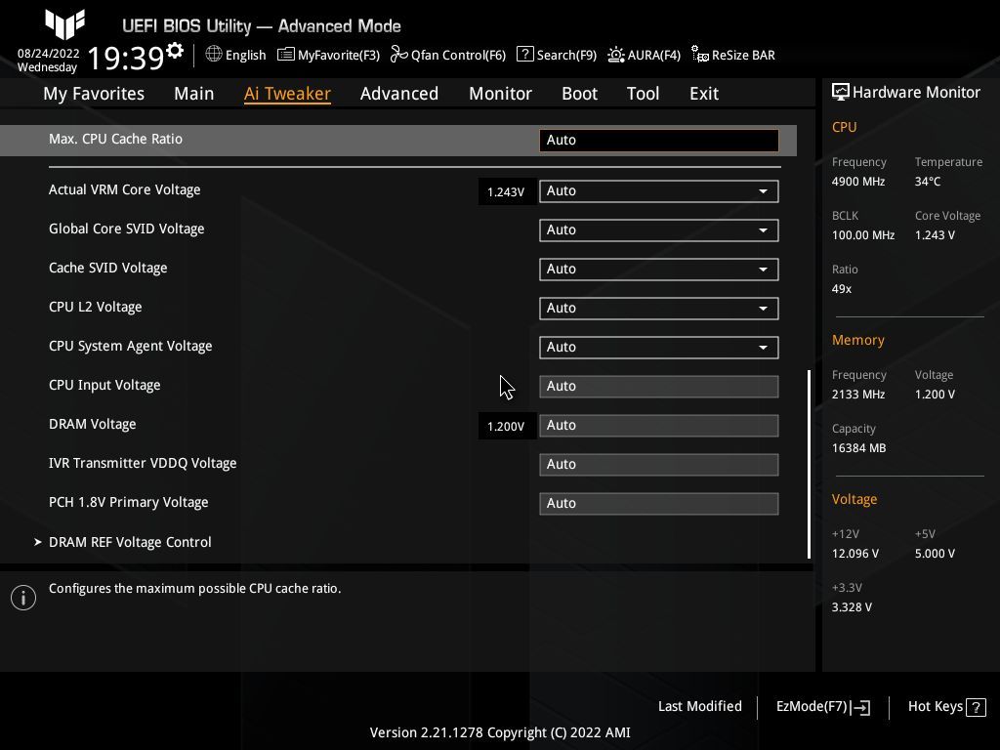Image resolution: width=1000 pixels, height=750 pixels.
Task: Open Global Core SVID Voltage dropdown
Action: click(x=659, y=230)
